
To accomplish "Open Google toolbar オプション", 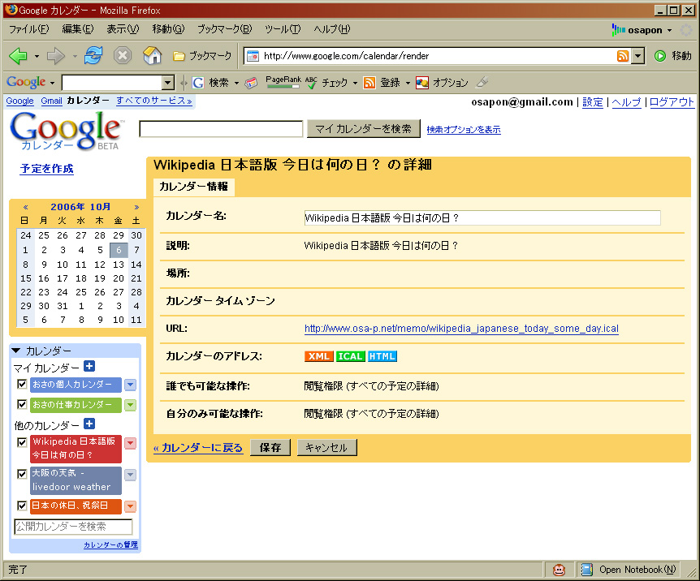I will click(x=442, y=83).
